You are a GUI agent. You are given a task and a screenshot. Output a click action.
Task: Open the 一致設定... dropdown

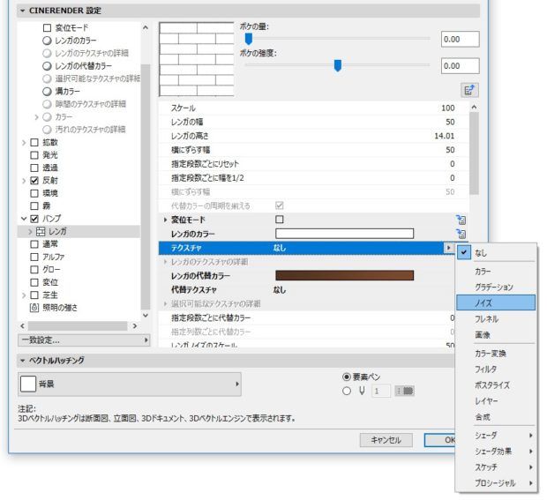[x=84, y=340]
